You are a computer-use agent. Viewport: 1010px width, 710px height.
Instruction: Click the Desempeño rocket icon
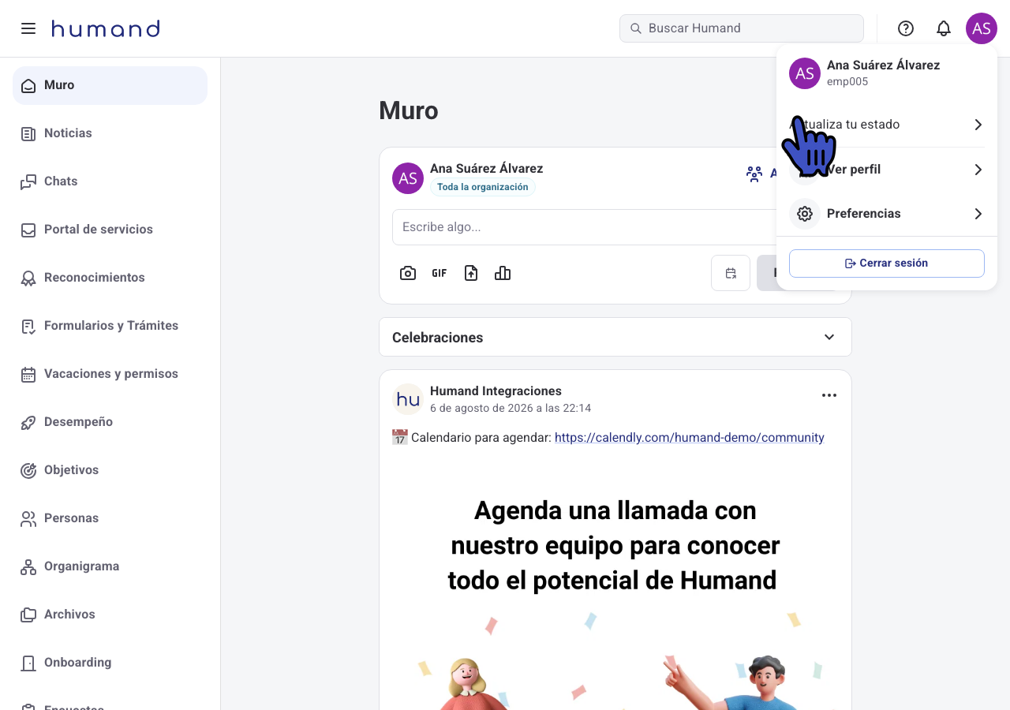[x=28, y=422]
